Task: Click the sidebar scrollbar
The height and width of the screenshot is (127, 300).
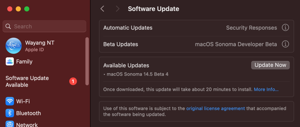Action: click(87, 61)
